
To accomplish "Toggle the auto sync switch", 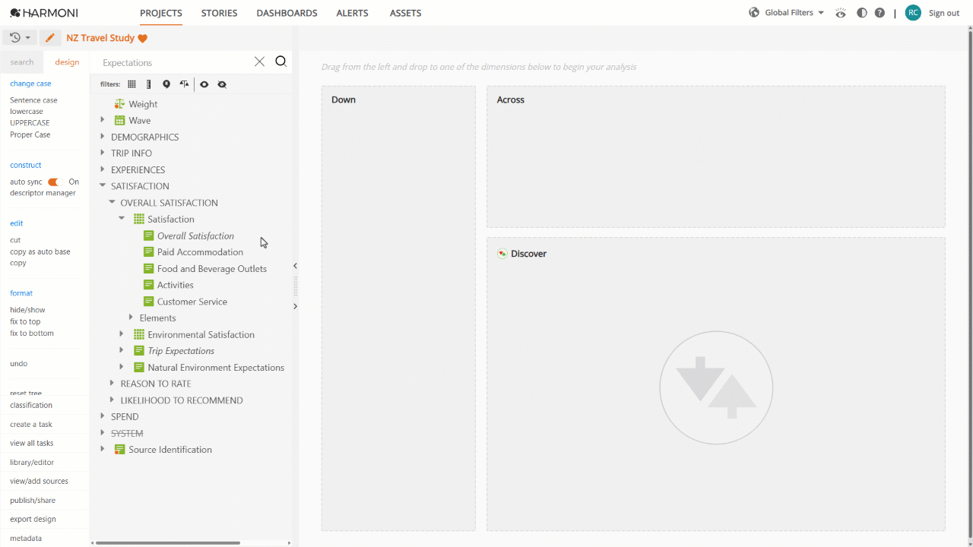I will tap(53, 182).
